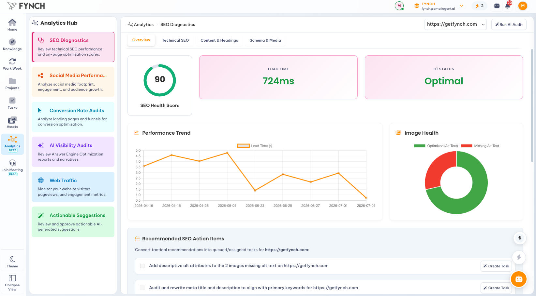This screenshot has height=296, width=536.
Task: Select the SEO Diagnostics card title
Action: 69,40
